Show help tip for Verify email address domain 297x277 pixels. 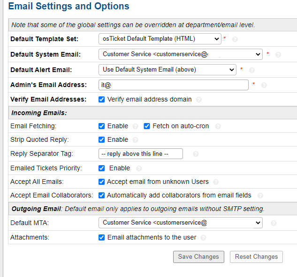(199, 100)
